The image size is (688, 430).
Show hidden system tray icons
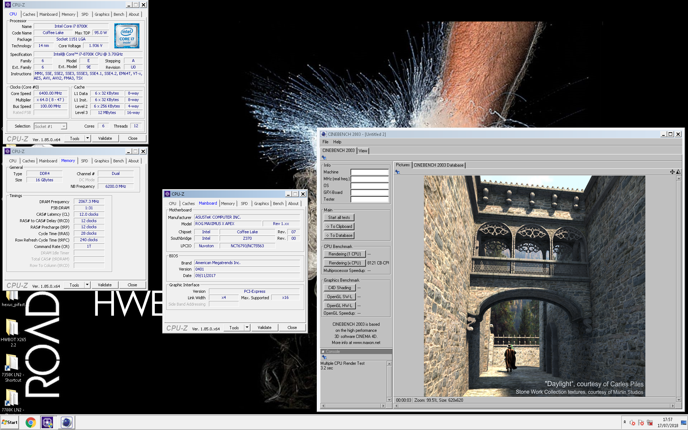pos(625,422)
